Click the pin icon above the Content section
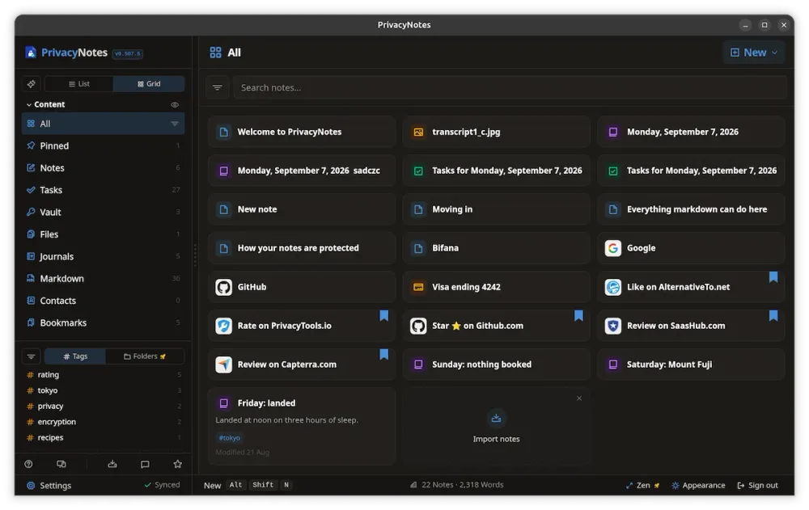The width and height of the screenshot is (809, 510). click(x=32, y=83)
